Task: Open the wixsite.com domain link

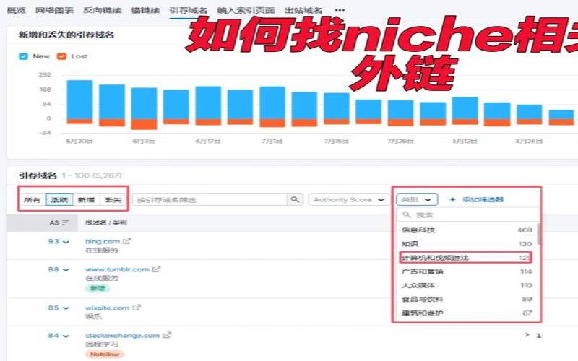Action: pos(107,308)
